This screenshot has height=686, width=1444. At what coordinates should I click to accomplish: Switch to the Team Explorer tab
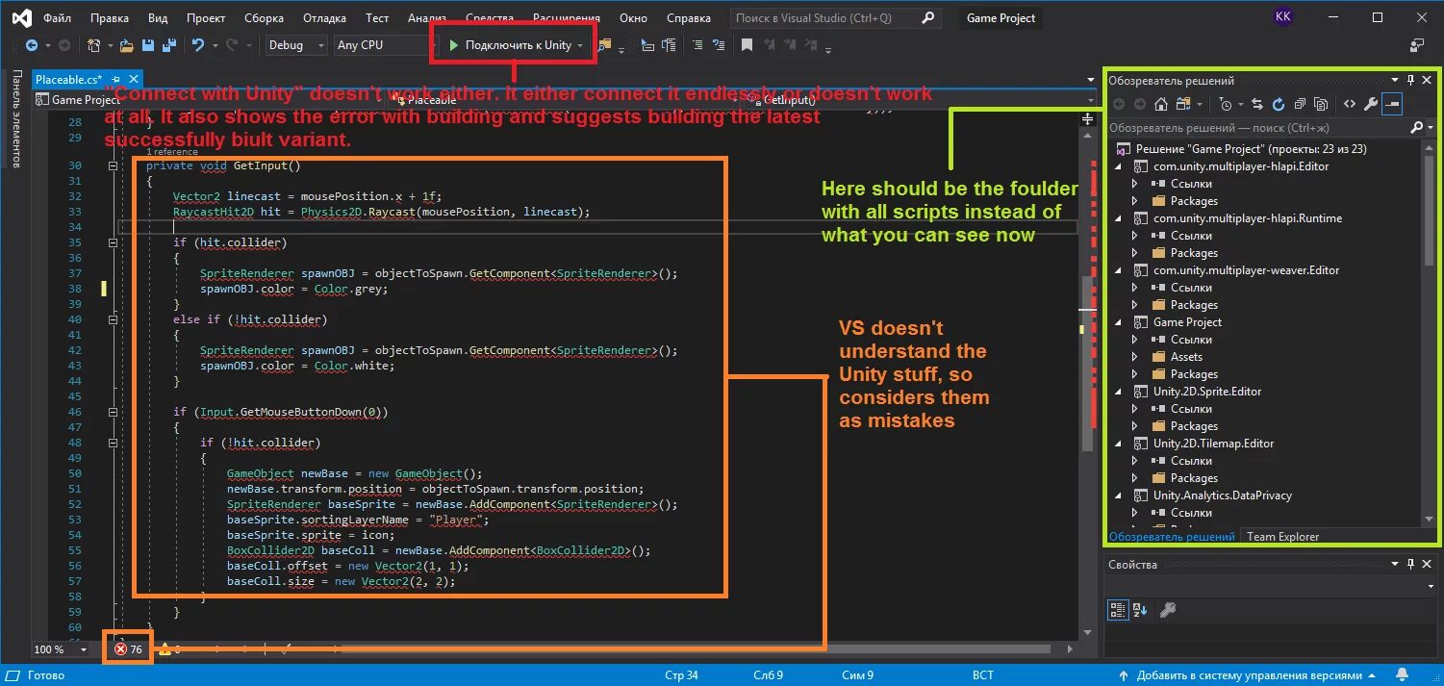pyautogui.click(x=1282, y=537)
